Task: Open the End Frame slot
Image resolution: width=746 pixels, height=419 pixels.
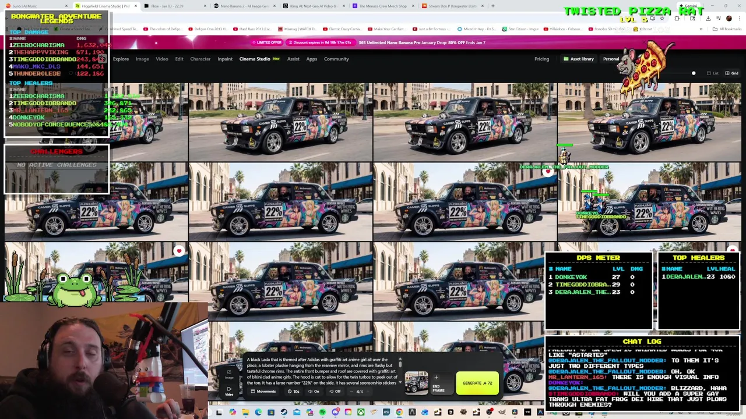Action: click(x=442, y=384)
